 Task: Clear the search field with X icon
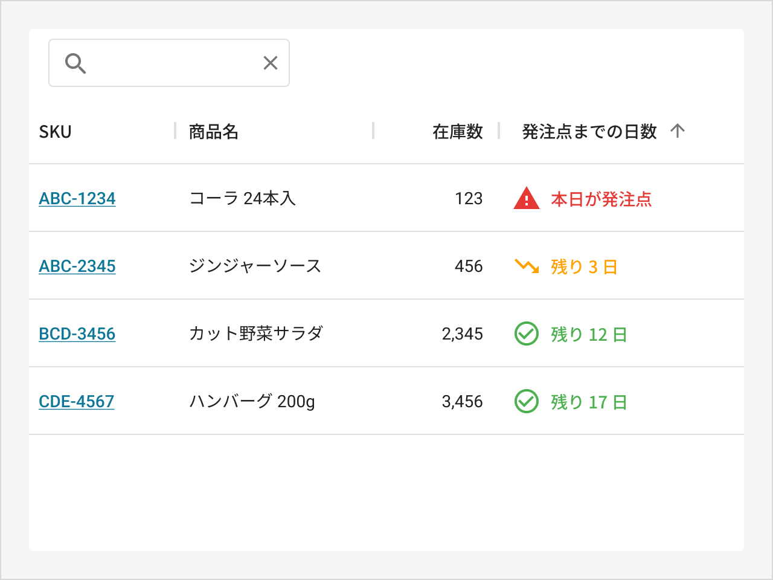[271, 63]
